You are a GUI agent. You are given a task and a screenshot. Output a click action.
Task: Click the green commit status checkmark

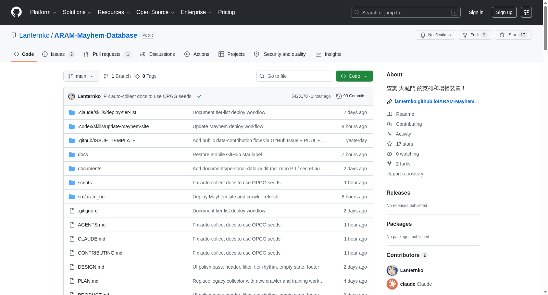[199, 96]
